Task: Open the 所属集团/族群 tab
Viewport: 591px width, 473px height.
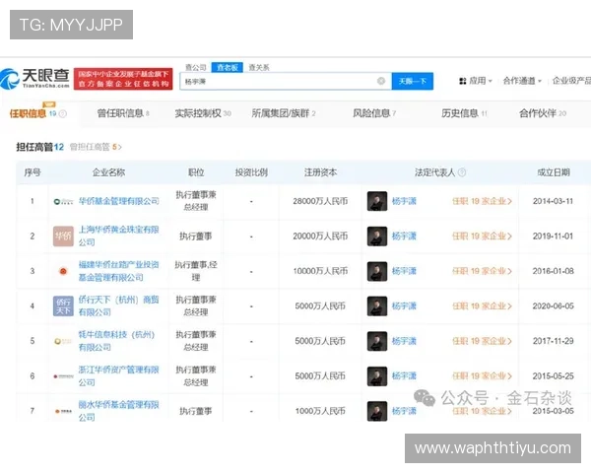Action: (x=284, y=113)
